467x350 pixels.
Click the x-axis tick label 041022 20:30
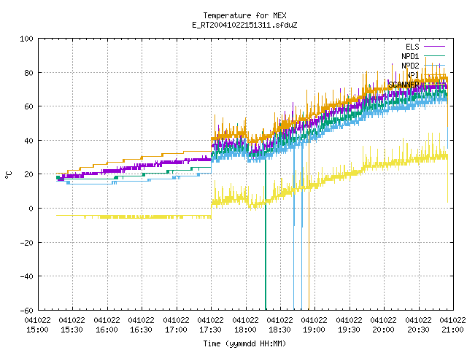point(419,325)
